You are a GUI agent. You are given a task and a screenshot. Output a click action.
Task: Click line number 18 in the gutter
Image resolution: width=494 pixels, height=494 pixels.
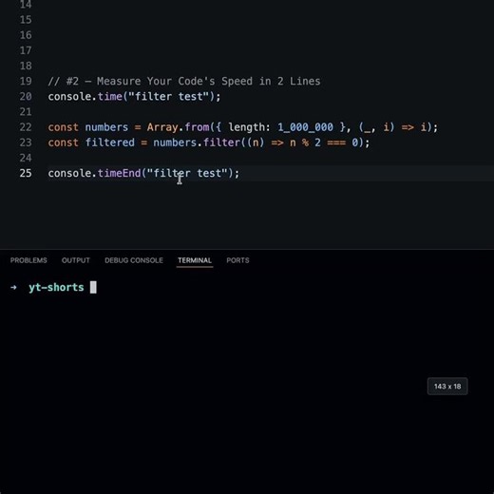point(26,66)
